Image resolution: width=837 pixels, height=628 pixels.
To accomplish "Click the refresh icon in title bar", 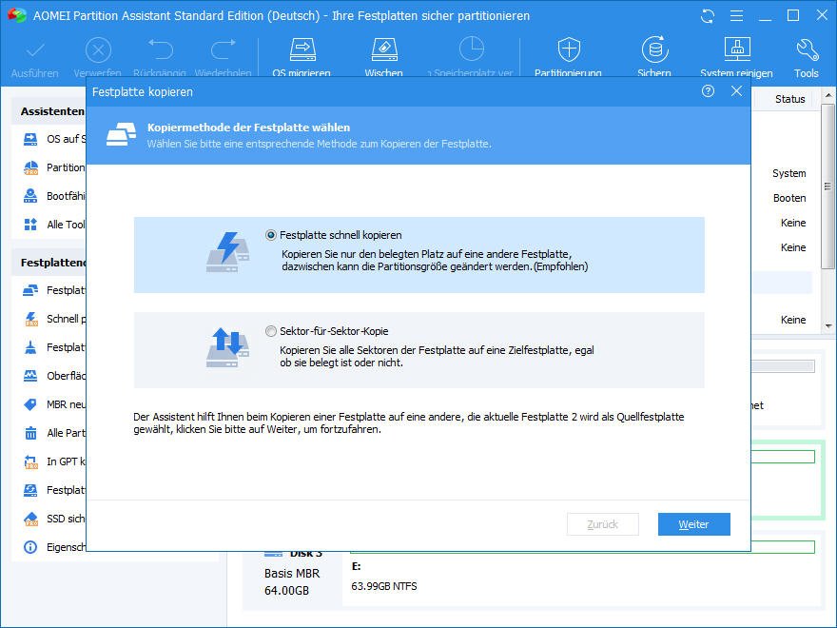I will pos(708,16).
